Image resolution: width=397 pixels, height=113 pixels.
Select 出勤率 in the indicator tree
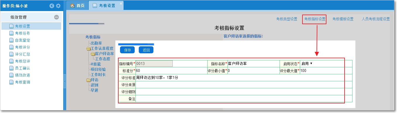click(96, 43)
